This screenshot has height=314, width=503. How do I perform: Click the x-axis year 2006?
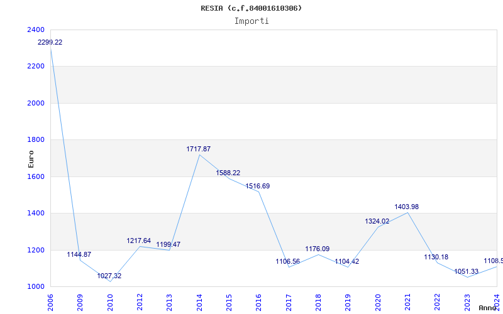pos(50,303)
